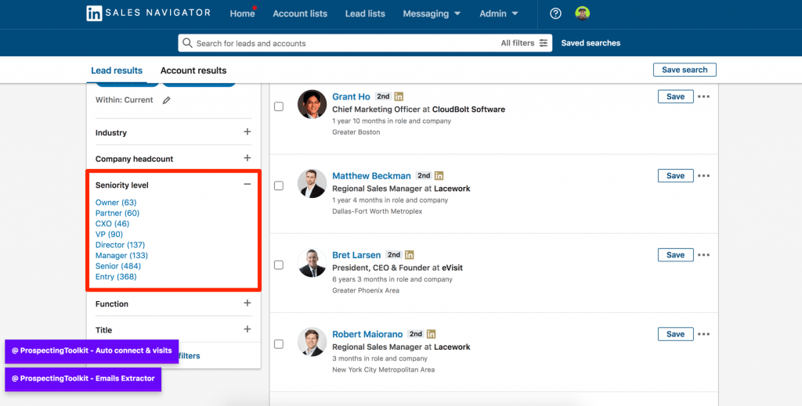Edit the Within: Current pencil icon
Image resolution: width=802 pixels, height=406 pixels.
coord(166,100)
